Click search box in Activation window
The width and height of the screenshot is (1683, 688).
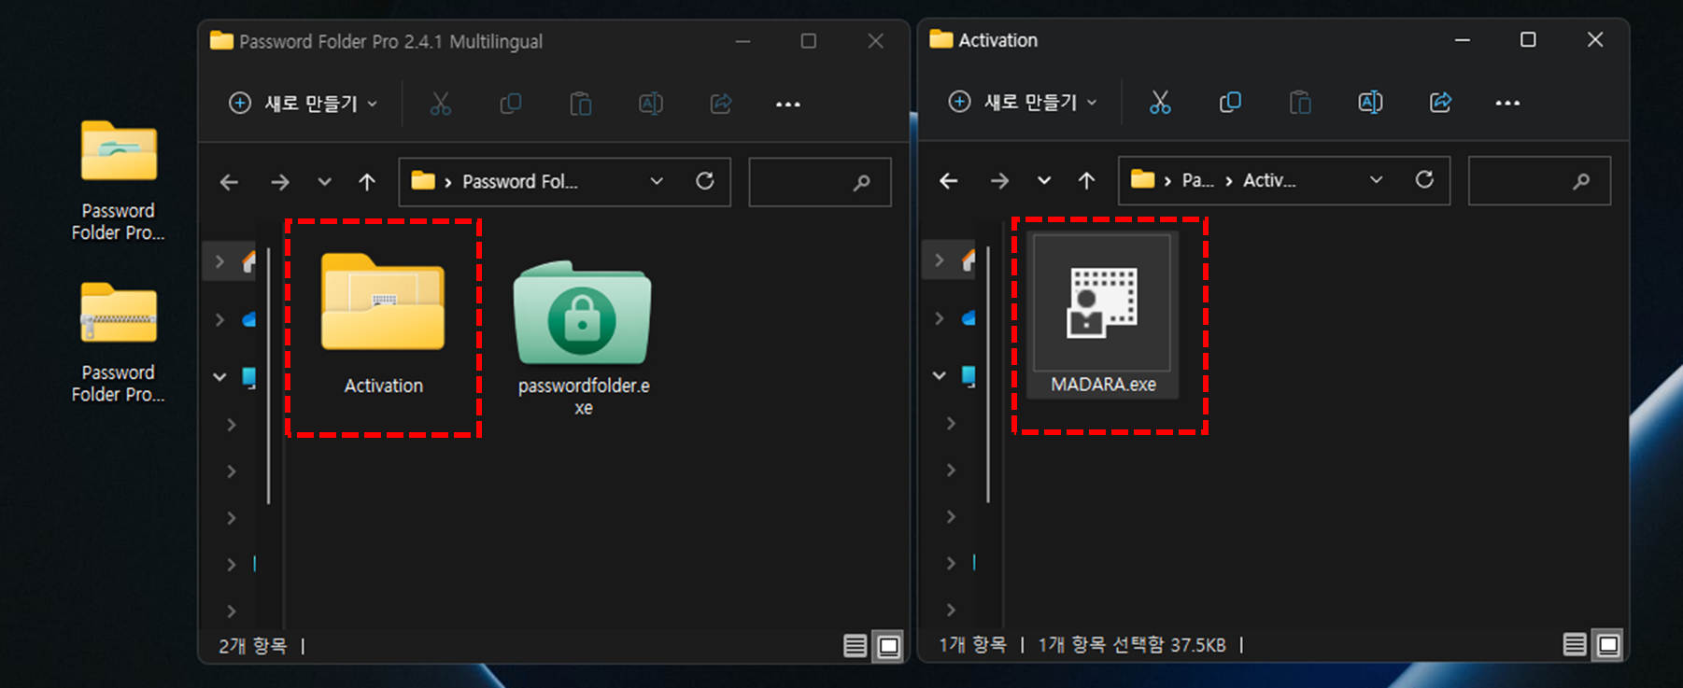click(1539, 180)
